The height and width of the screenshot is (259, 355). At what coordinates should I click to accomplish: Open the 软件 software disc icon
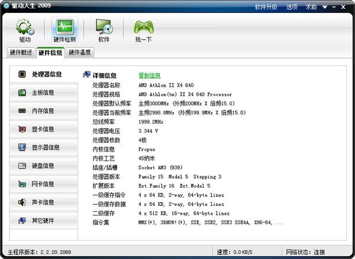[x=104, y=30]
